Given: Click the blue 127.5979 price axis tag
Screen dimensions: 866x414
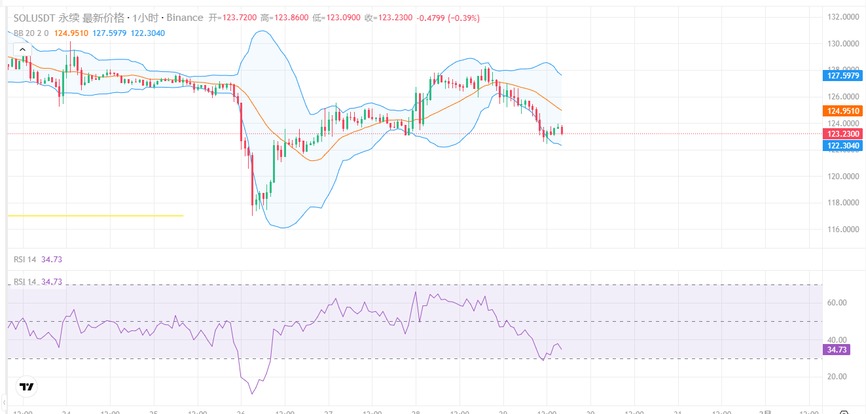Looking at the screenshot, I should point(843,76).
